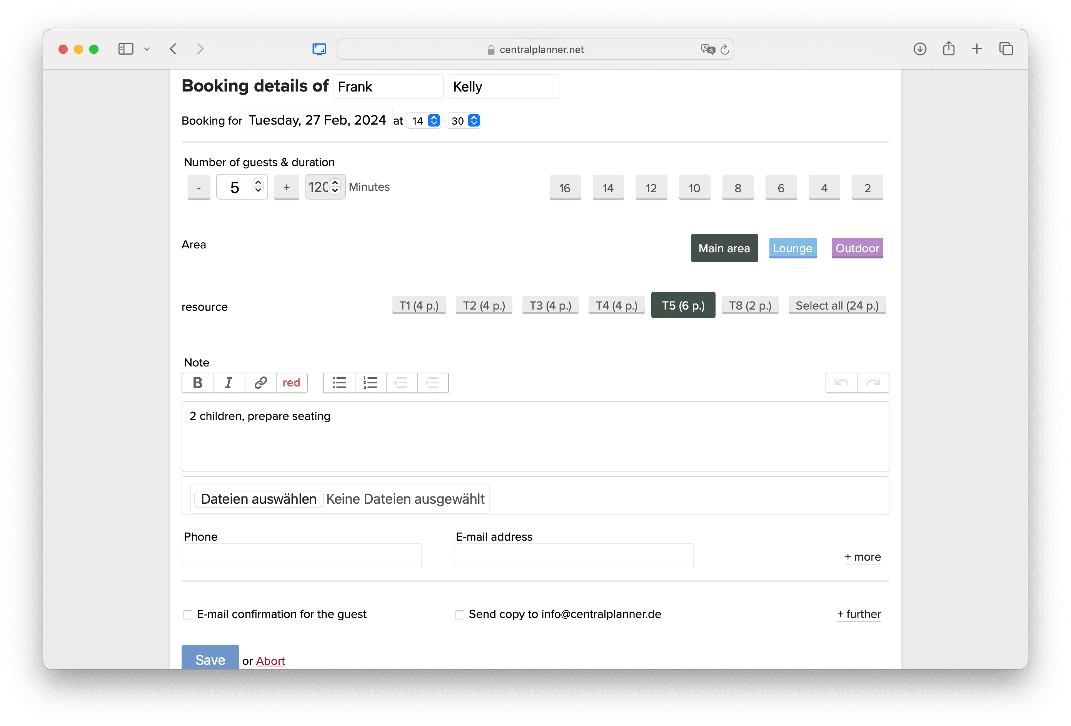Click into the Phone input field
The image size is (1071, 726).
point(301,556)
